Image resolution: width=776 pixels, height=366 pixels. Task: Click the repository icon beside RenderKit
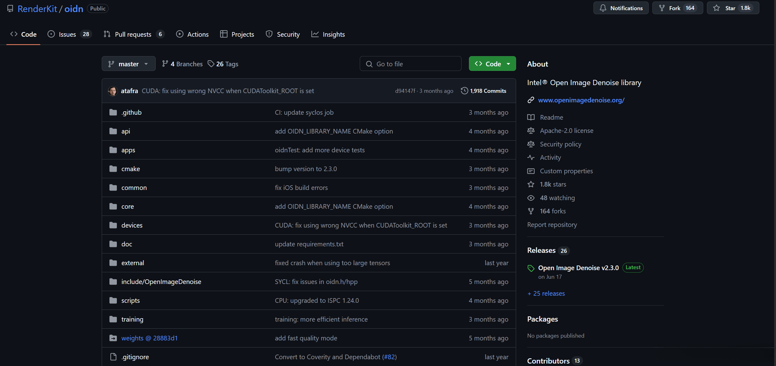pyautogui.click(x=10, y=9)
